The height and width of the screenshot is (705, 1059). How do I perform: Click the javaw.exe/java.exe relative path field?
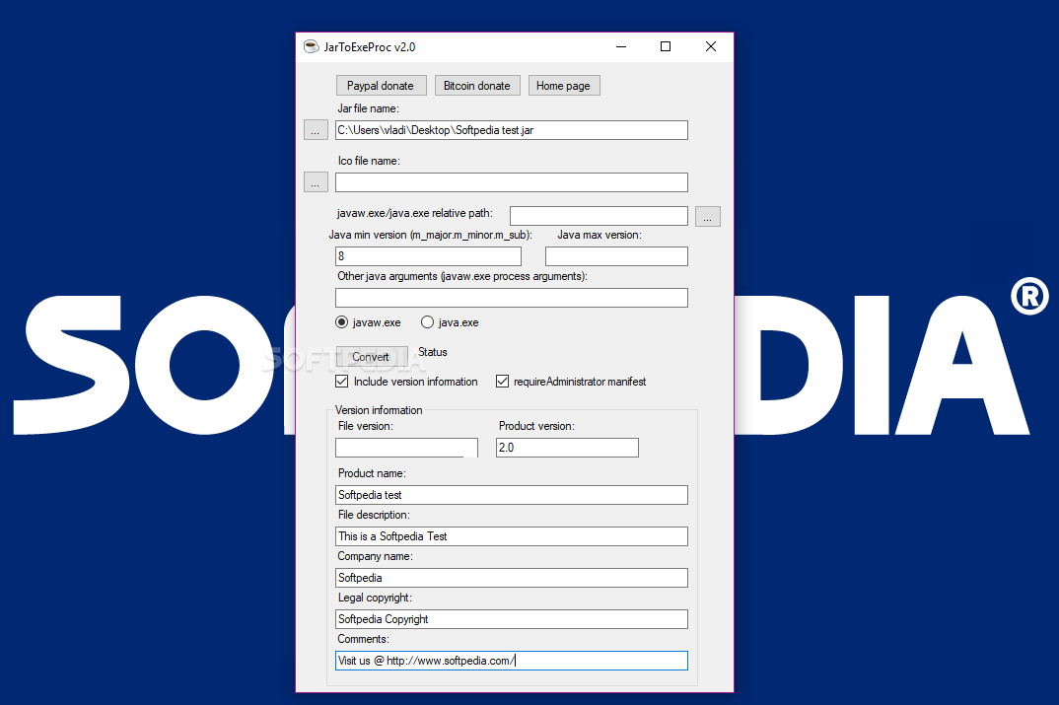[x=599, y=216]
